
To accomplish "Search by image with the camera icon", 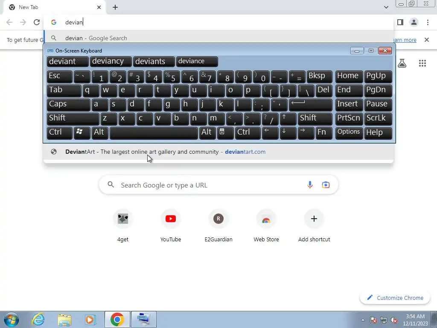I will [326, 185].
